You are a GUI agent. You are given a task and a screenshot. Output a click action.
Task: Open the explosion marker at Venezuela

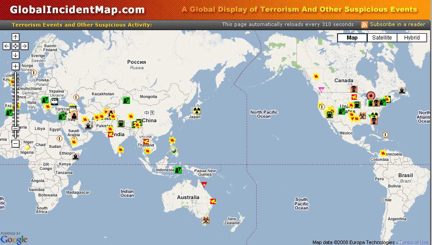click(383, 153)
